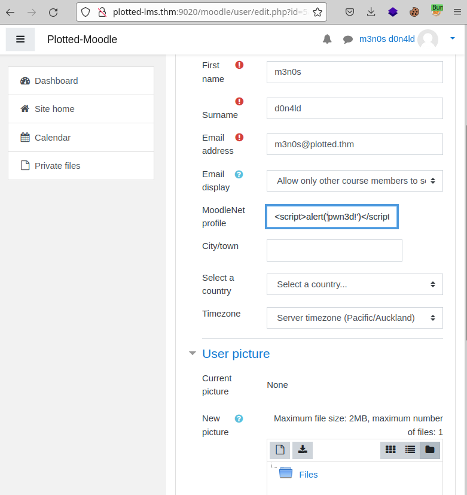Click the Plotted-Moodle site title

click(82, 40)
